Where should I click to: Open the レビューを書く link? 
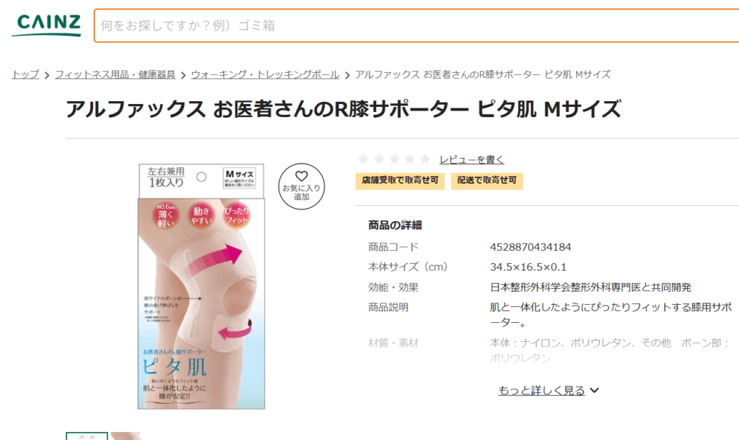point(471,160)
